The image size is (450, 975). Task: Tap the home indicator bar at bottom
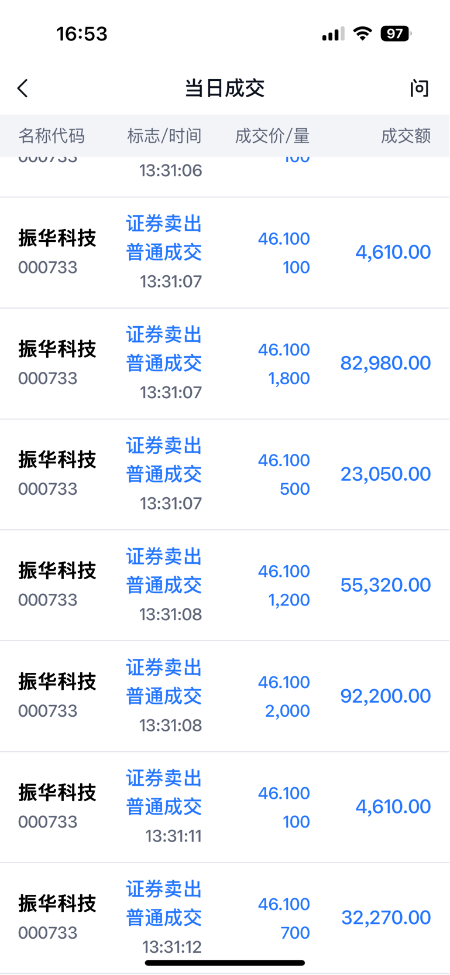[x=225, y=963]
